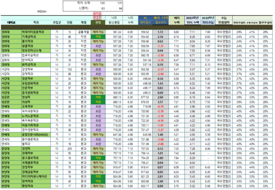275x190 pixels.
Task: Click the 미디어커뮤니케이션 cell
Action: pyautogui.click(x=36, y=177)
